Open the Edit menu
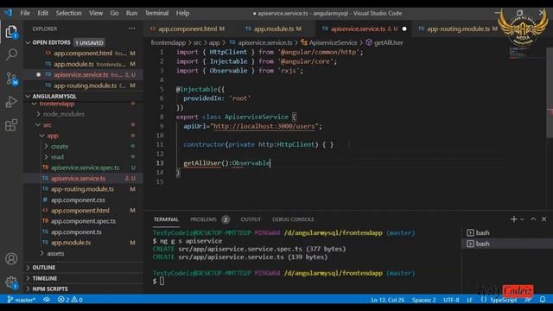Viewport: 553px width, 311px height. point(42,13)
